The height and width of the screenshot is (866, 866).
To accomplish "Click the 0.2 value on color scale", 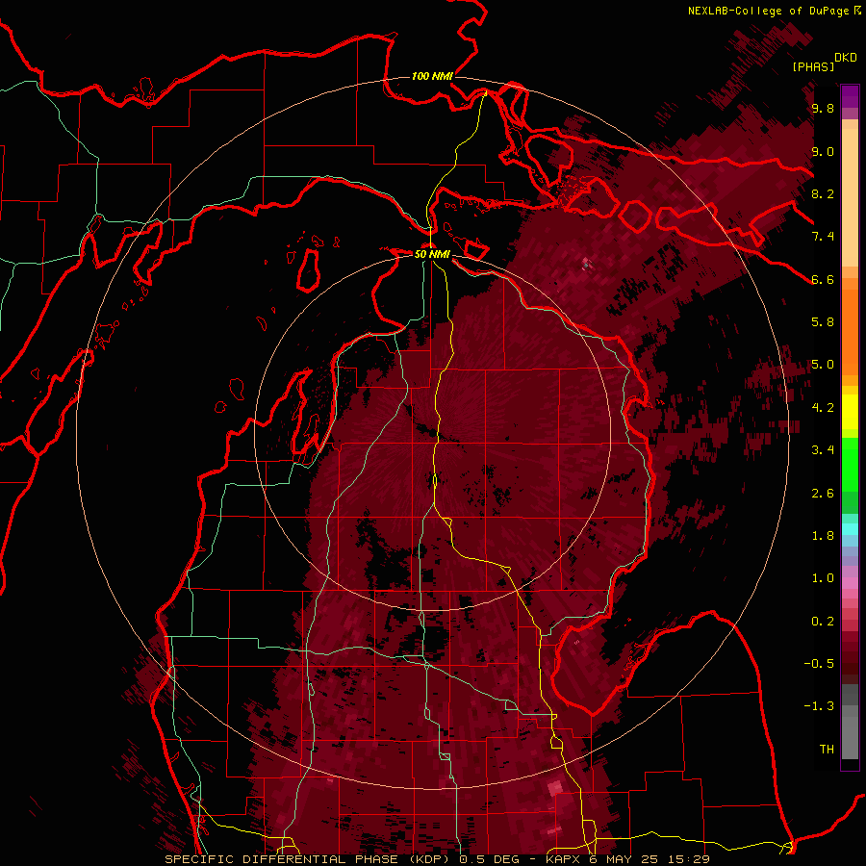I will [x=823, y=621].
